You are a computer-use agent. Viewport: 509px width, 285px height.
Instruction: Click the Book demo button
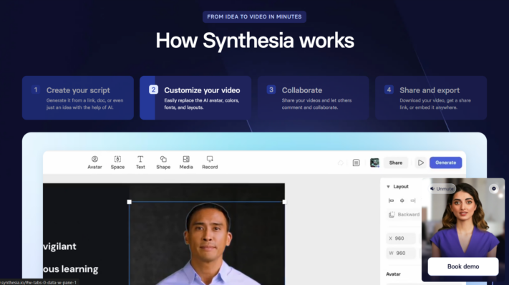(x=463, y=266)
